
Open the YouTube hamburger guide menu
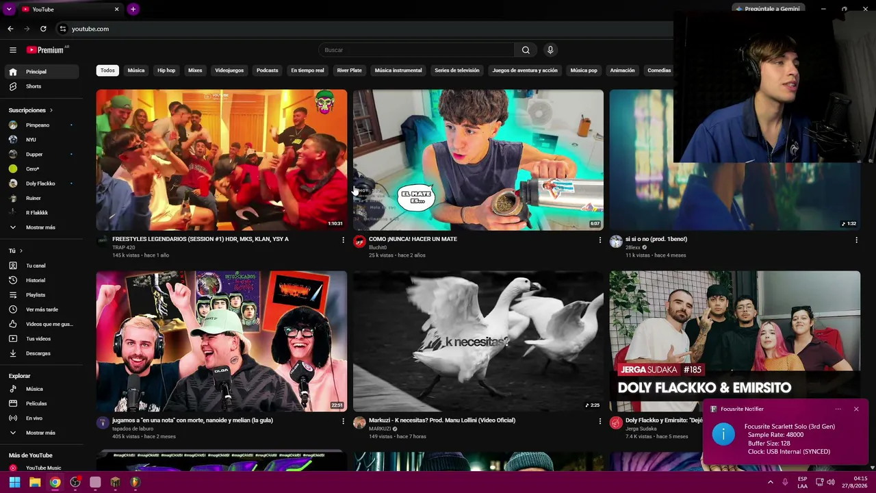(13, 50)
